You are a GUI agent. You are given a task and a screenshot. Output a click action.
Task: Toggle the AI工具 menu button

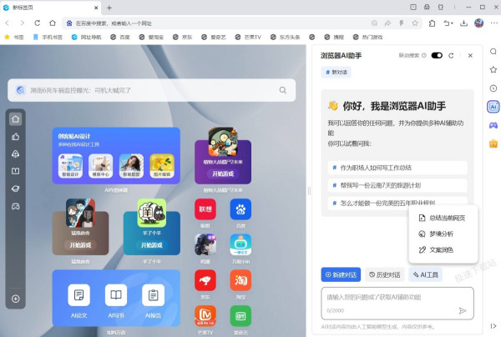pos(425,274)
